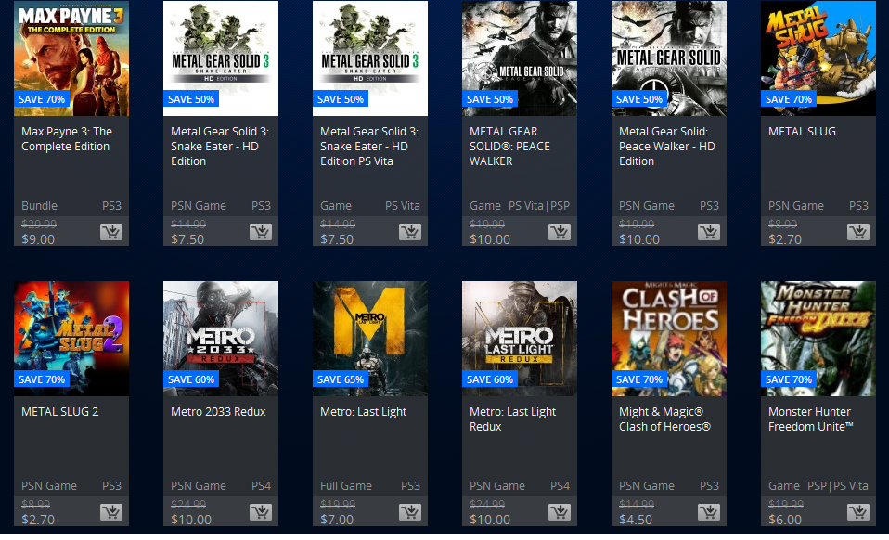Add Max Payne 3 Complete Edition to cart
Screen dimensions: 889x540
[111, 232]
